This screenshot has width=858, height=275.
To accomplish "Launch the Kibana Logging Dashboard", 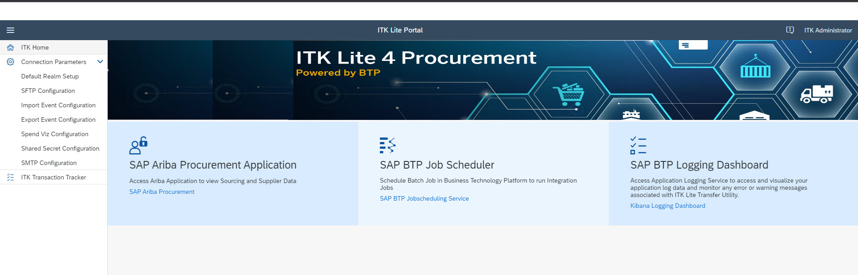I will coord(668,206).
